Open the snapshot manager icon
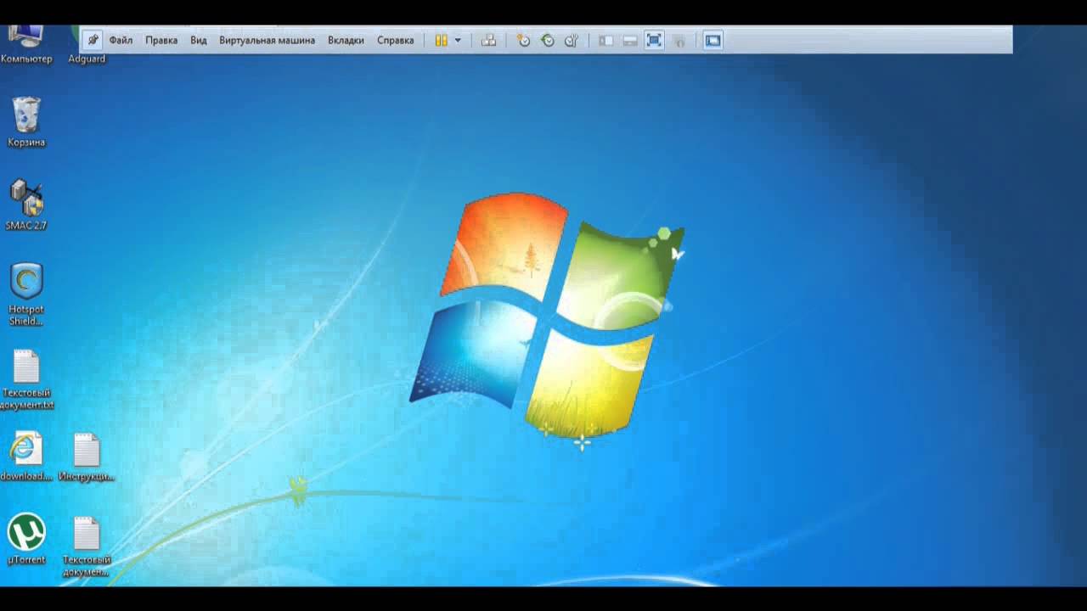The image size is (1087, 611). (572, 40)
